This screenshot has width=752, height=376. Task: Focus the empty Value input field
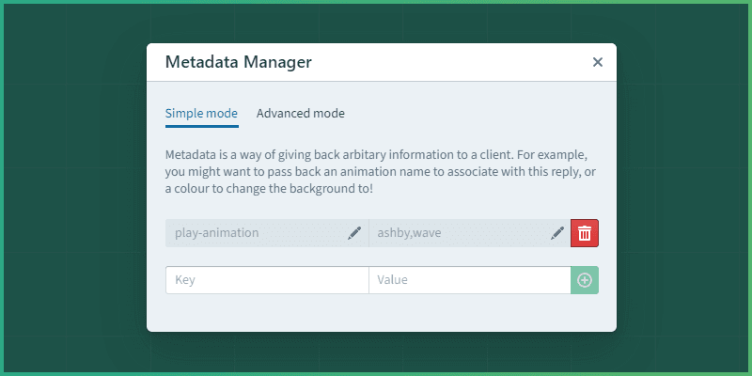[469, 280]
